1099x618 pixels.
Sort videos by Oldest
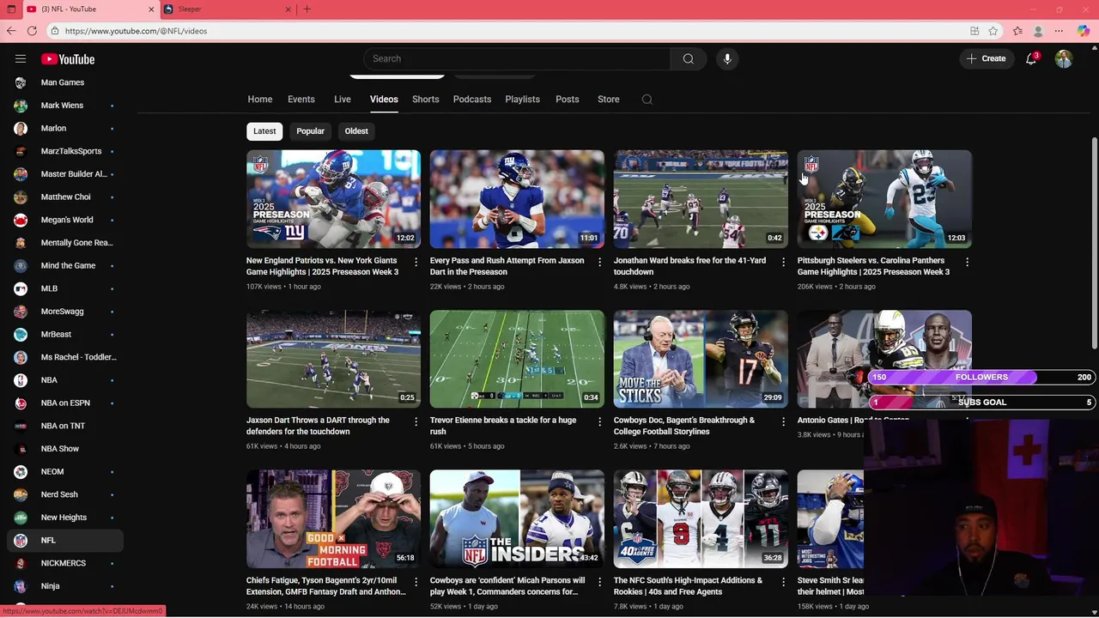click(356, 131)
